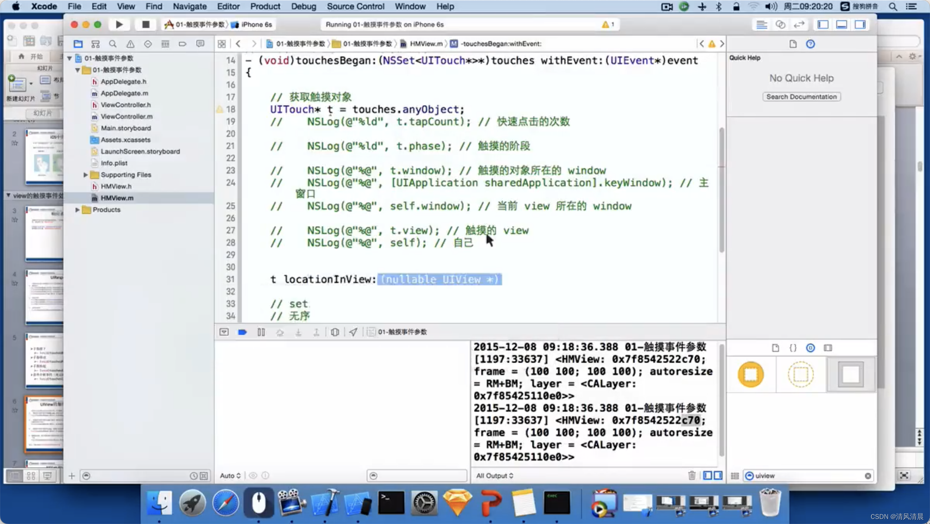
Task: Select ViewController.m in navigator
Action: (x=126, y=116)
